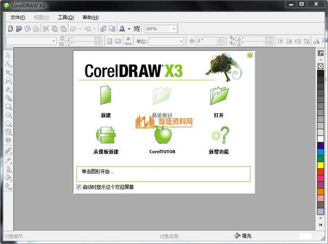The width and height of the screenshot is (328, 244).
Task: Select the Interactive Blend tool
Action: click(8, 150)
